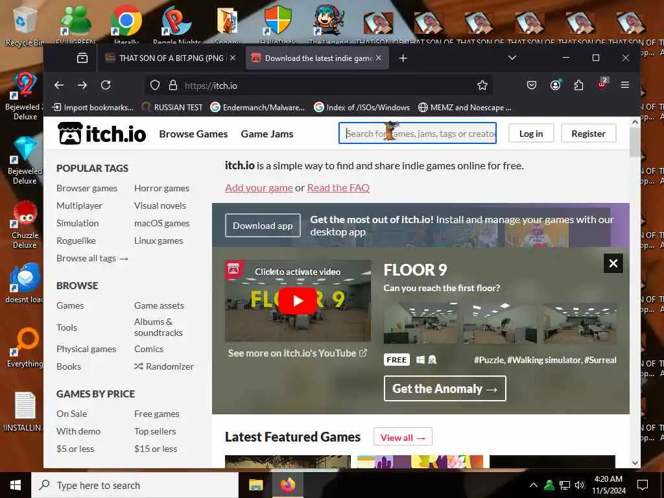Open Endermanch/Malware bookmark
This screenshot has height=498, width=664.
(x=257, y=107)
